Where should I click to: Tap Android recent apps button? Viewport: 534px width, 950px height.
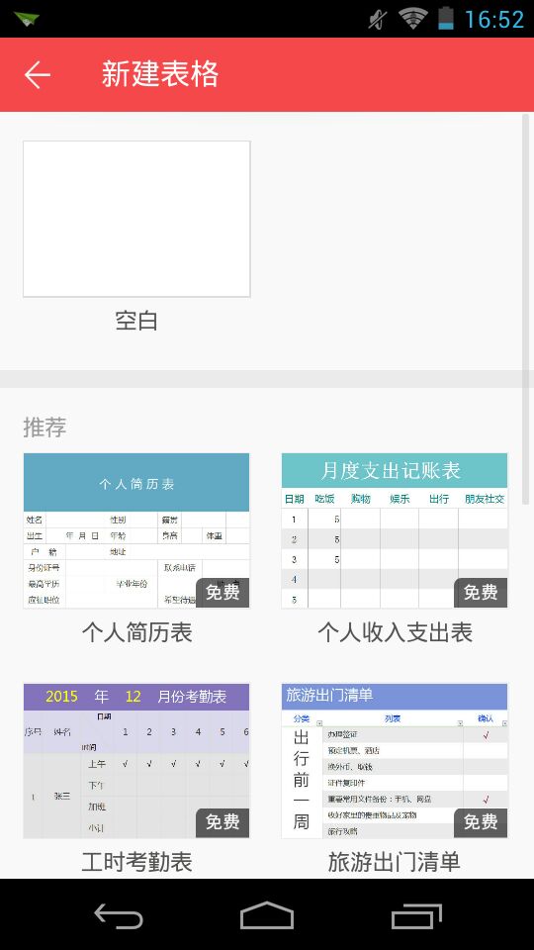tap(416, 914)
